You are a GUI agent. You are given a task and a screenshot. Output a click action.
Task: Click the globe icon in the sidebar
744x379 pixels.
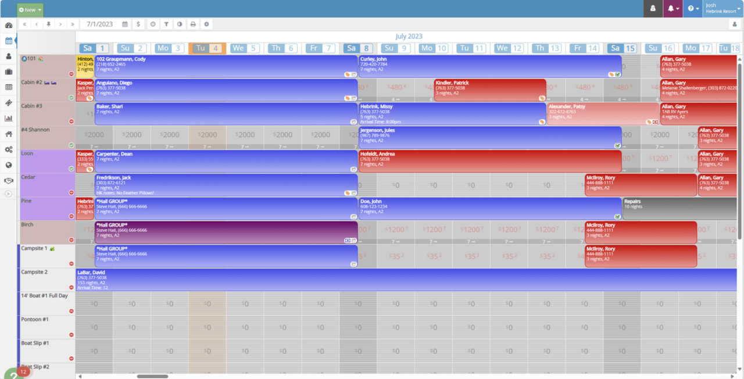click(8, 166)
